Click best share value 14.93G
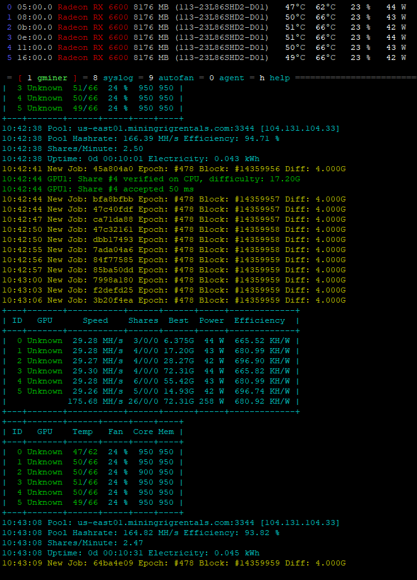This screenshot has height=580, width=417. click(179, 391)
